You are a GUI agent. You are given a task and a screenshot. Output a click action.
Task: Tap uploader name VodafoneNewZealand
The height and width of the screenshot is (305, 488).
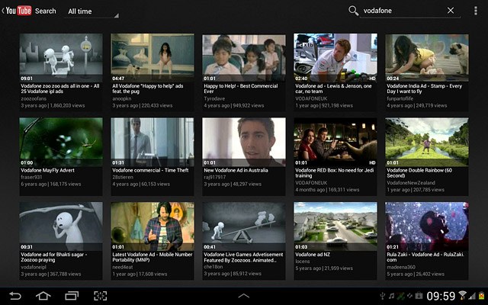411,183
